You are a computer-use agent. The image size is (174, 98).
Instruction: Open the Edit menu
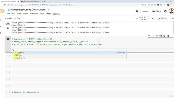(13, 14)
